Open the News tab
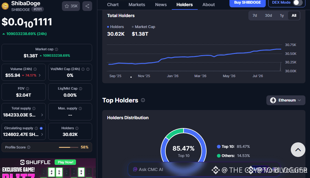Viewport: 310px width, 178px height. [161, 5]
